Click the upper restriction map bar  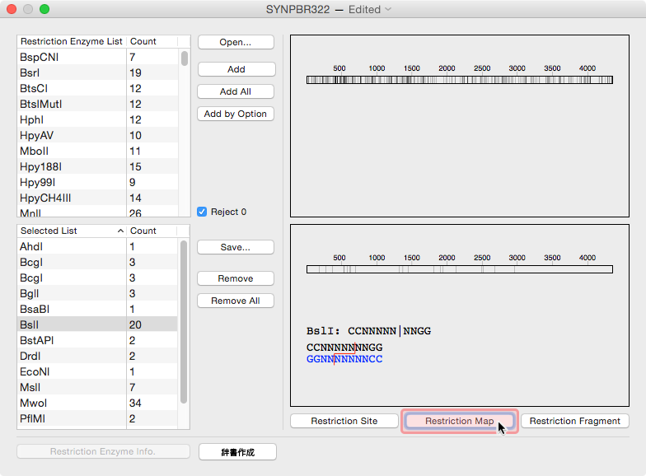459,80
